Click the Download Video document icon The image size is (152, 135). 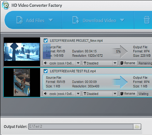[76, 20]
